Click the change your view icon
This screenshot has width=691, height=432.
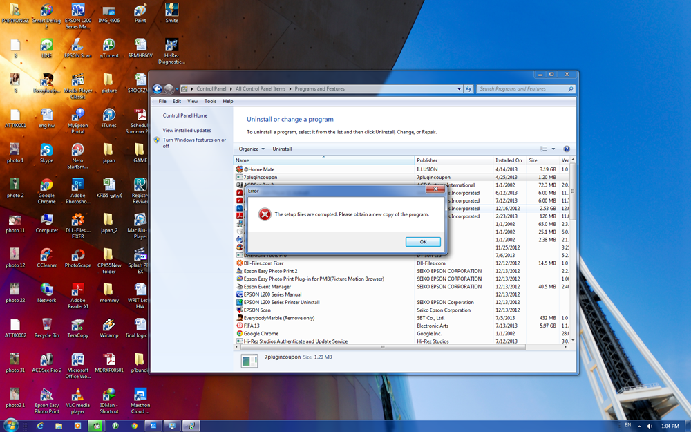(x=544, y=149)
